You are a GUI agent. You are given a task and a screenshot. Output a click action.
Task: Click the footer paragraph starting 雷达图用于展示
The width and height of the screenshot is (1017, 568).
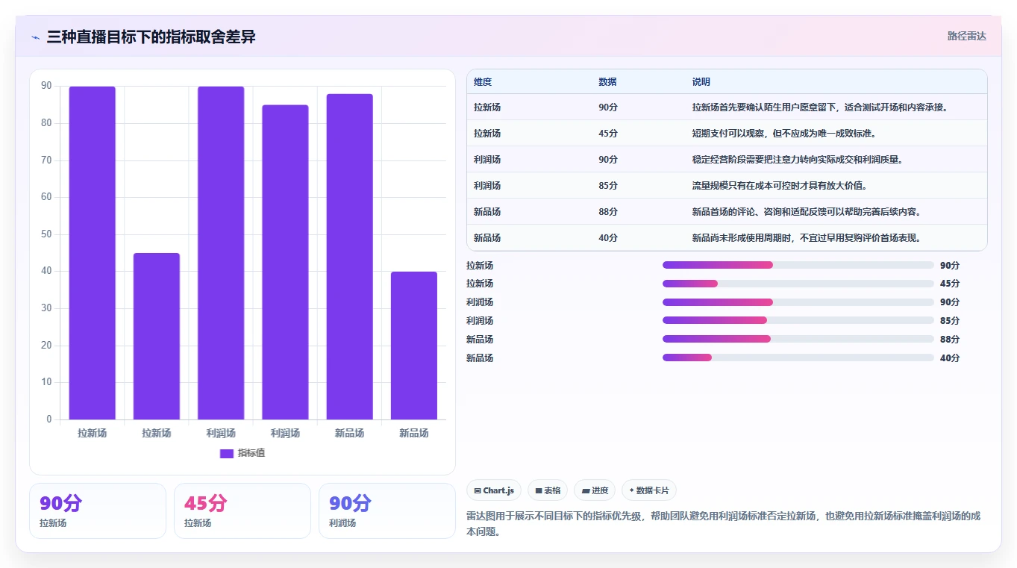tap(723, 524)
